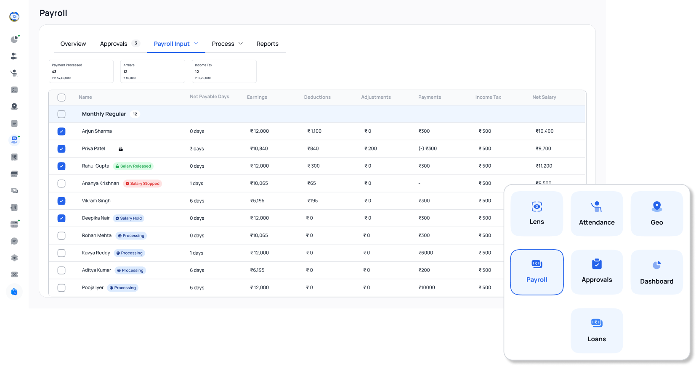
Task: Open the geo location pin sidebar icon
Action: 14,107
